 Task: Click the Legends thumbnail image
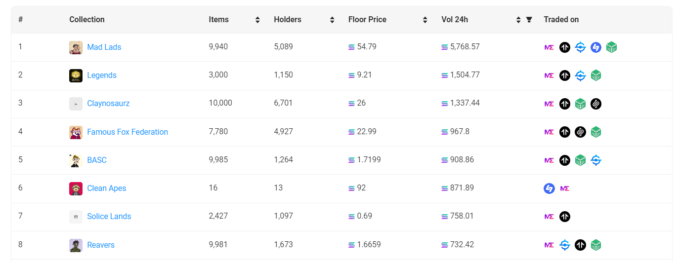(76, 75)
